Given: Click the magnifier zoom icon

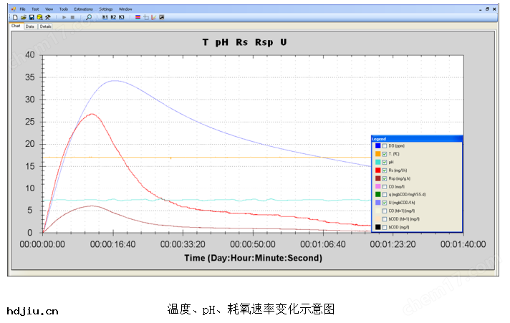Looking at the screenshot, I should [89, 16].
